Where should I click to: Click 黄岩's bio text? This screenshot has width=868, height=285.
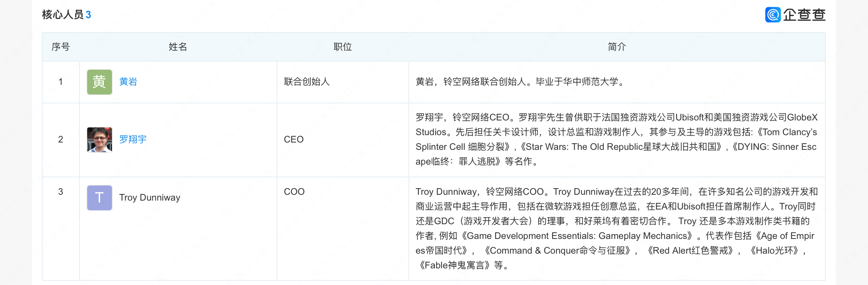point(520,82)
